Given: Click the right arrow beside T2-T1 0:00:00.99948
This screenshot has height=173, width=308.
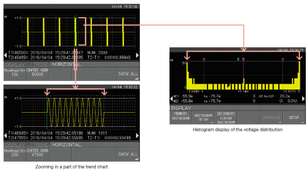Looking at the screenshot, I should pos(137,55).
